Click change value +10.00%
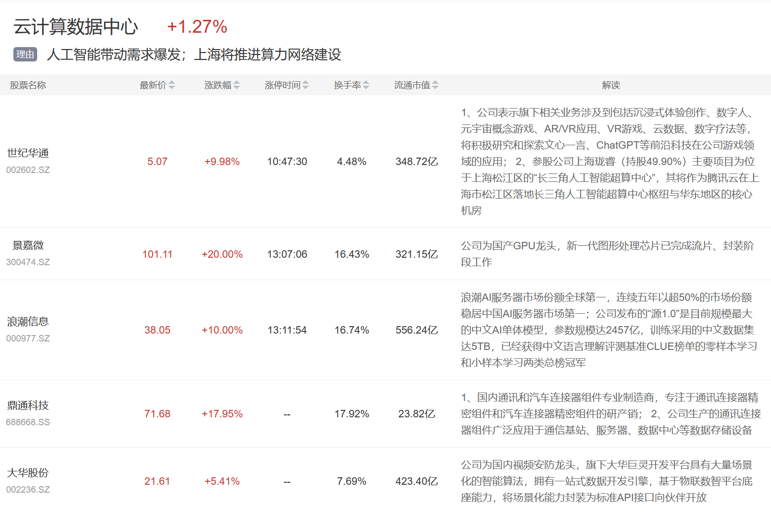Viewport: 771px width, 512px height. click(x=222, y=330)
